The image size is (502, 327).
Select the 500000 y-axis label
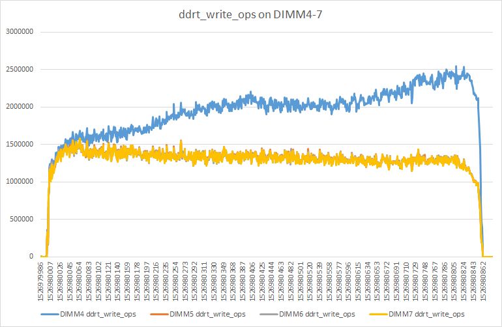22,219
